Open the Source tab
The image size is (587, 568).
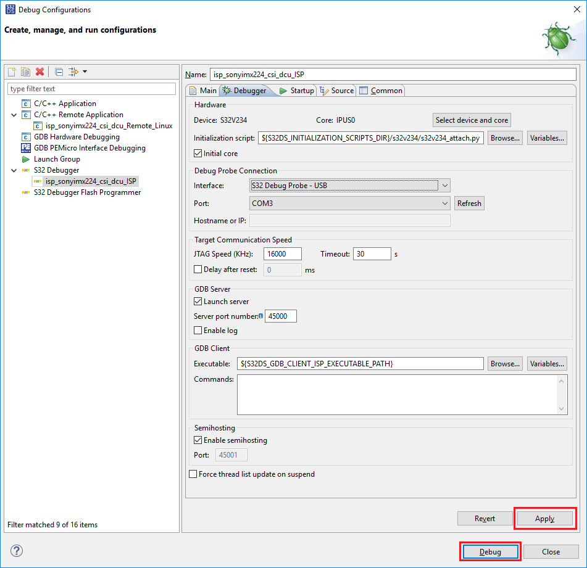[x=336, y=91]
